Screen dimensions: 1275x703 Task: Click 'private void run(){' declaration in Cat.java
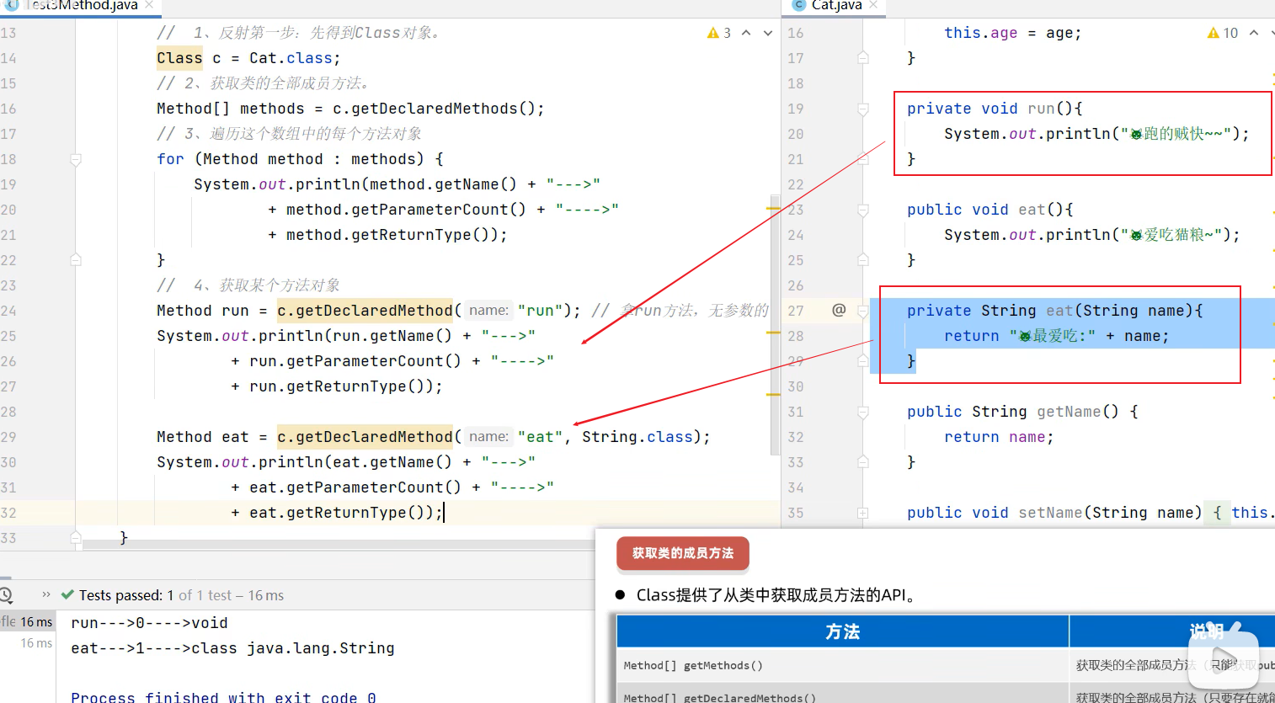coord(995,109)
